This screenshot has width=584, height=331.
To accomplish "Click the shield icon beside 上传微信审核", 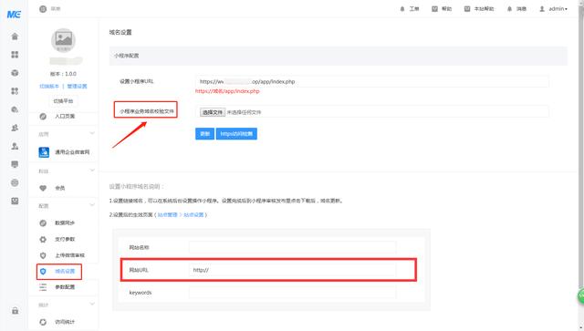I will [x=43, y=255].
